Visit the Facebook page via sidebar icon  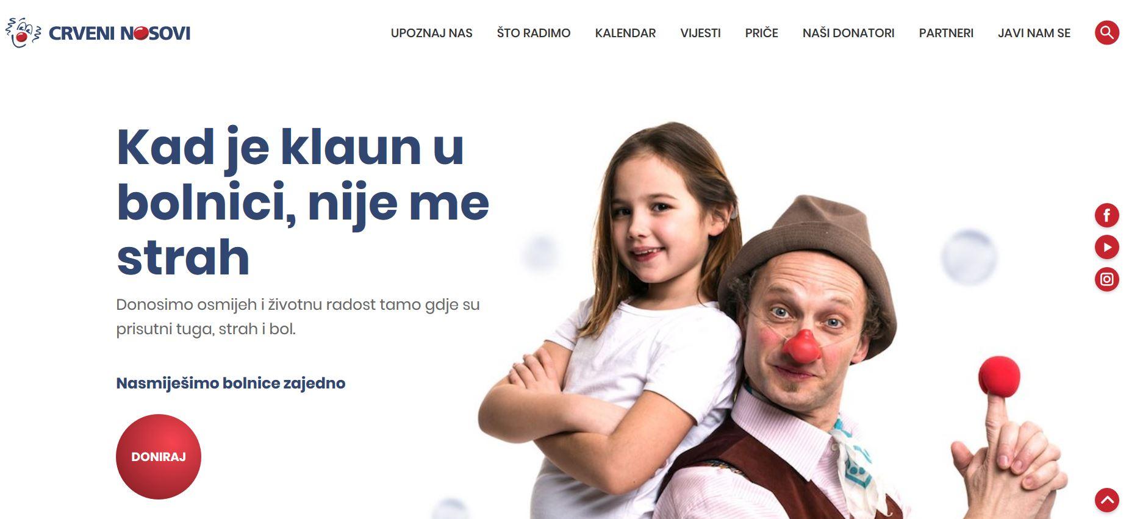pos(1106,215)
